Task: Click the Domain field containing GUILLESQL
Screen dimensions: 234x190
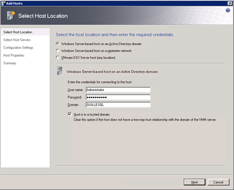Action: tap(118, 105)
